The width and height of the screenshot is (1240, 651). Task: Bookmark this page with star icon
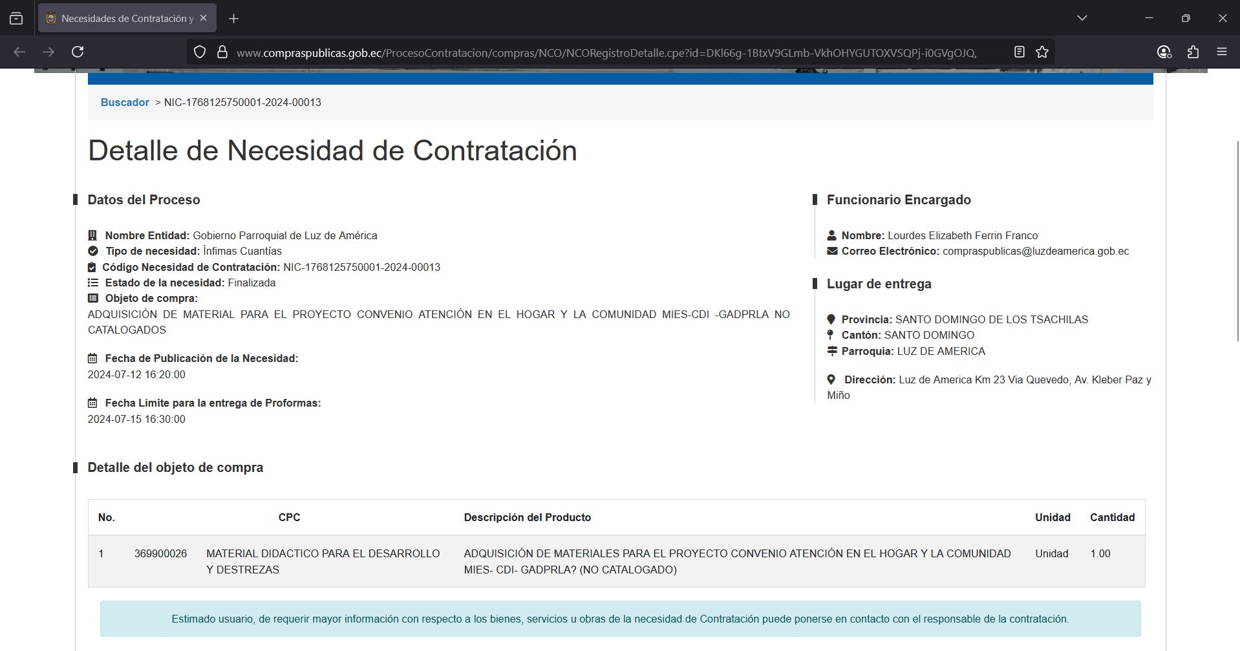tap(1042, 52)
